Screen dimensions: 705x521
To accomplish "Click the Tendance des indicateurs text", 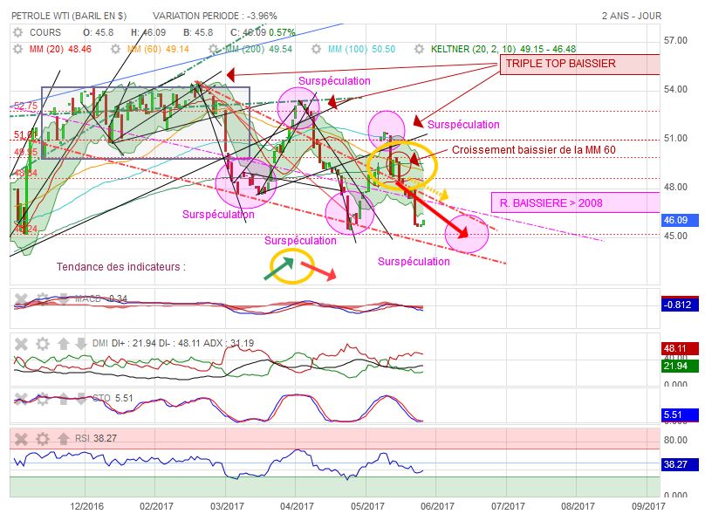I will tap(121, 267).
